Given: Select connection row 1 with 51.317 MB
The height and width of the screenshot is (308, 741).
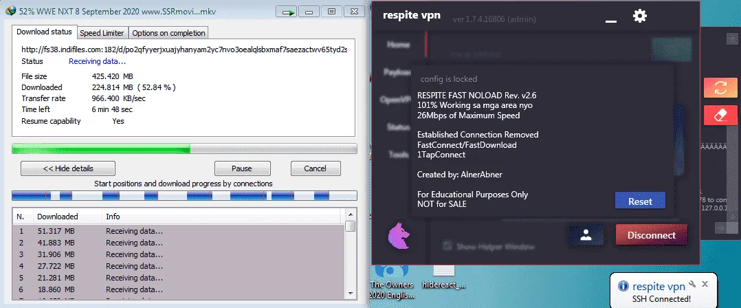Looking at the screenshot, I should [x=179, y=232].
